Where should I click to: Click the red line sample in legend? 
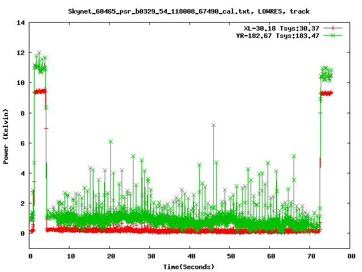click(333, 28)
